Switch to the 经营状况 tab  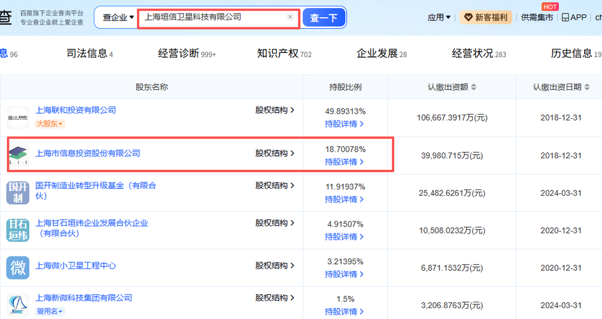click(x=479, y=54)
